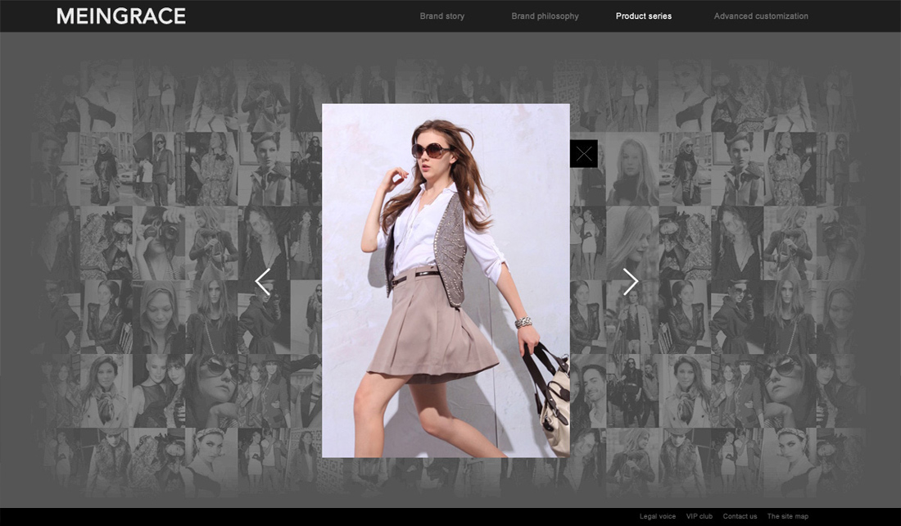Go to the previous photo with left arrow
Screen dimensions: 901x526
click(263, 282)
